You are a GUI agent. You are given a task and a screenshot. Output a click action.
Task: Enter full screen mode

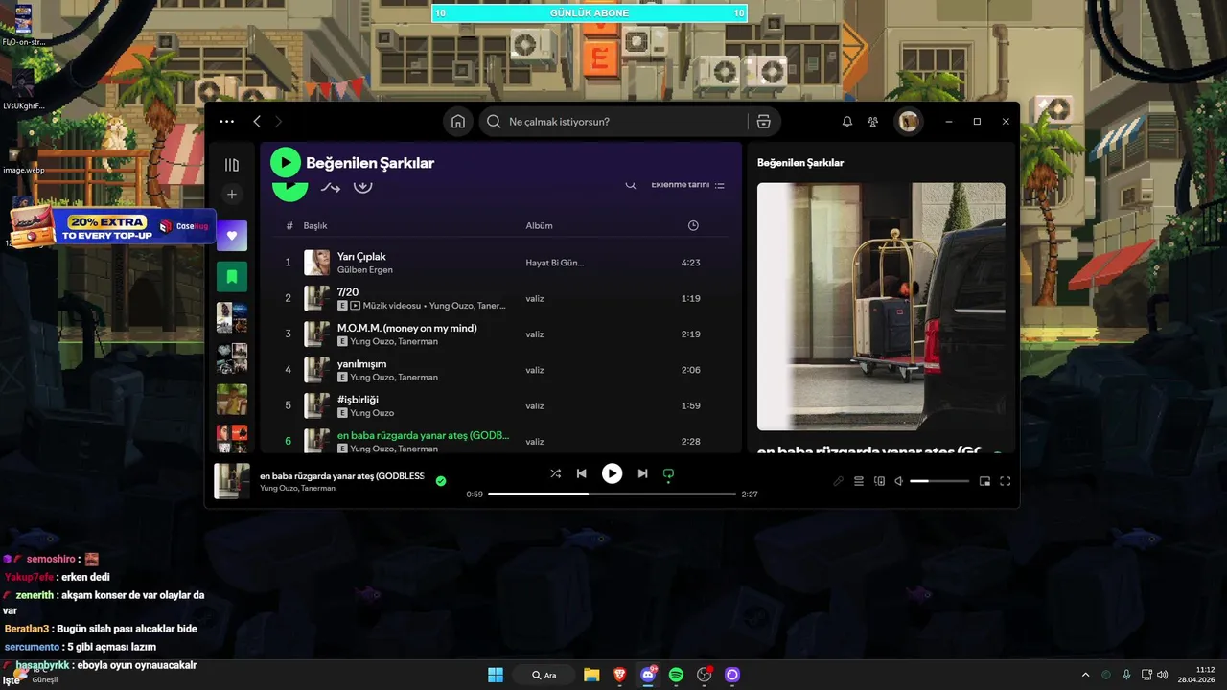(x=1005, y=481)
